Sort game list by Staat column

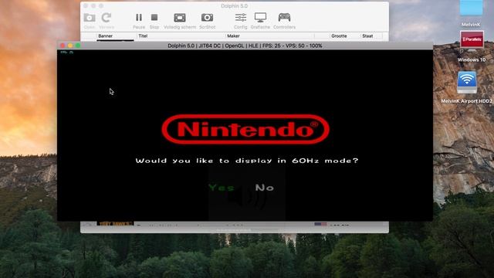pyautogui.click(x=367, y=36)
